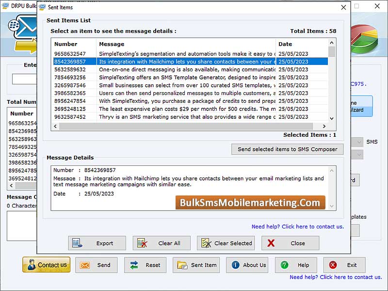Viewport: 388px width, 291px height.
Task: Open Contact us via the contact icon
Action: click(x=32, y=265)
